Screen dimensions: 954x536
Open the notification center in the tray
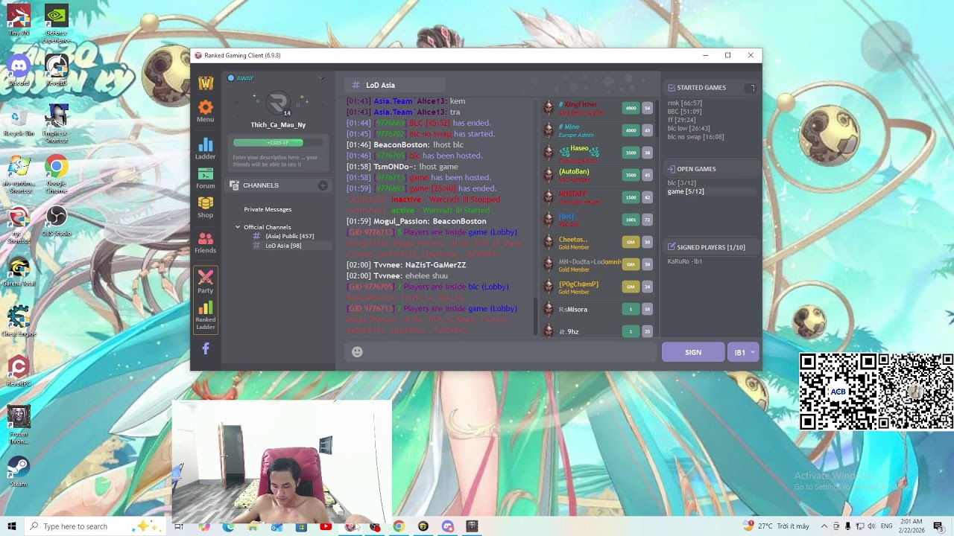(x=938, y=526)
